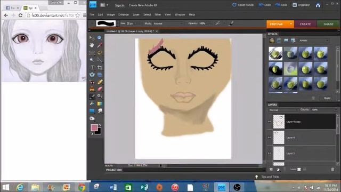Select the Gradient tool
Screen dimensions: 341x192
(x=100, y=104)
